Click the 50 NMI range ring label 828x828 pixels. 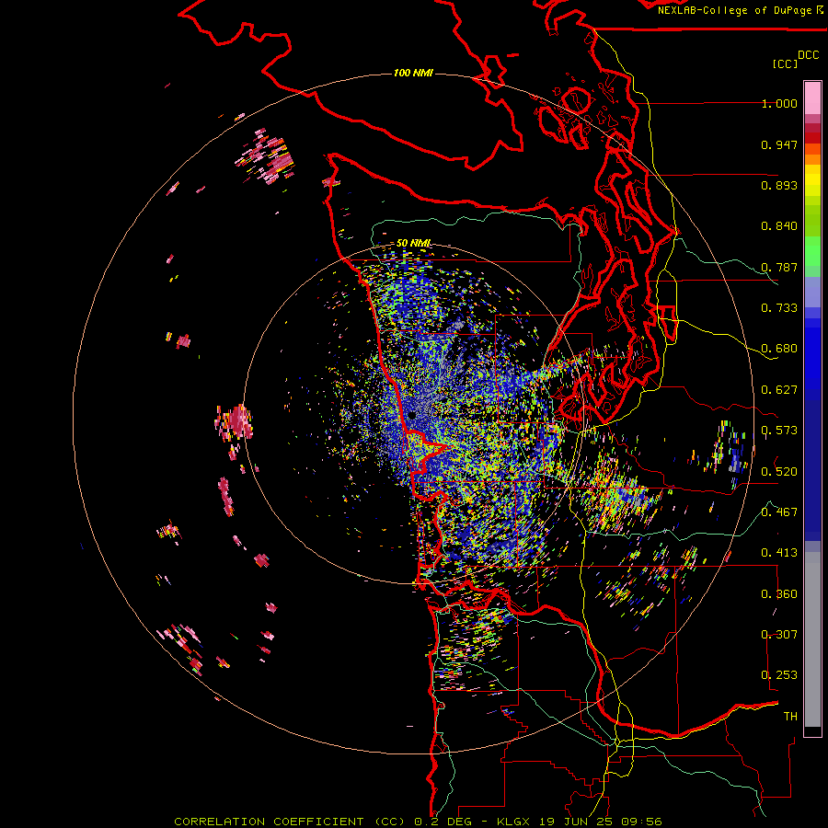(413, 243)
